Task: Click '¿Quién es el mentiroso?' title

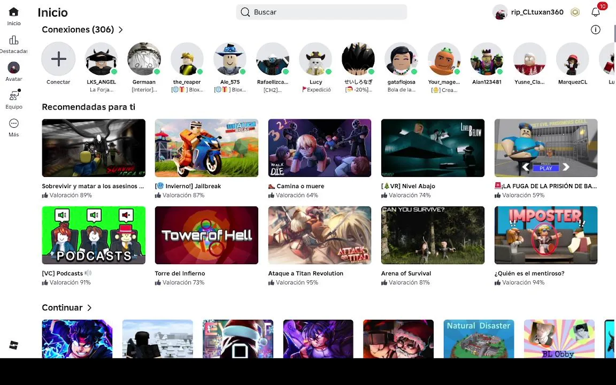Action: tap(529, 273)
